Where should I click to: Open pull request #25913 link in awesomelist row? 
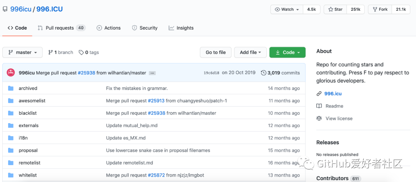tap(156, 101)
